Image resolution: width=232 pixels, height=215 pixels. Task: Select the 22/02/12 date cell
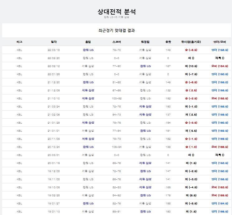[54, 66]
